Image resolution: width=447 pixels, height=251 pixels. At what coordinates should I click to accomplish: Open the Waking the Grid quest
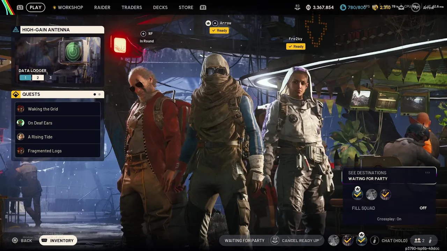(x=58, y=109)
